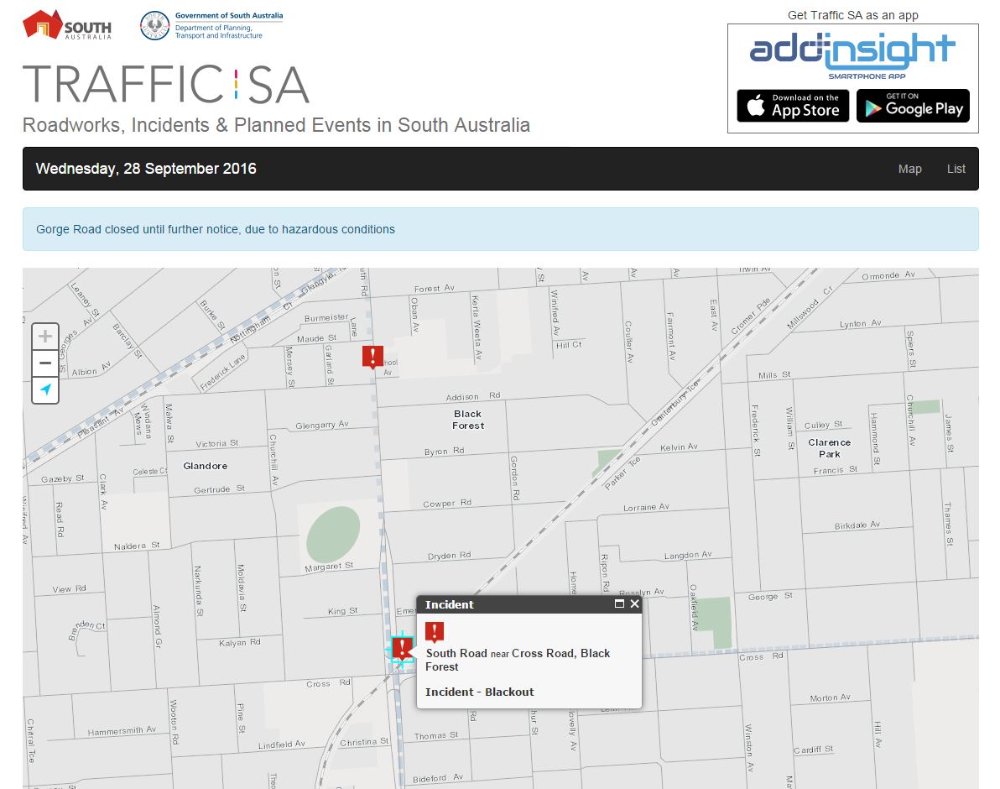Screen dimensions: 1000x789
Task: Click the Bideford Av label
Action: coord(438,778)
